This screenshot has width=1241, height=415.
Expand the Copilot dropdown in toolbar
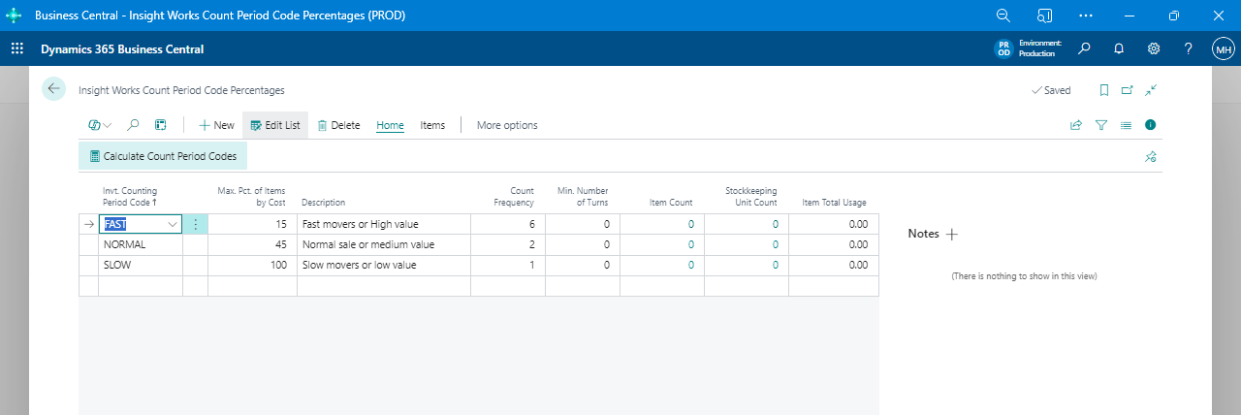tap(100, 125)
